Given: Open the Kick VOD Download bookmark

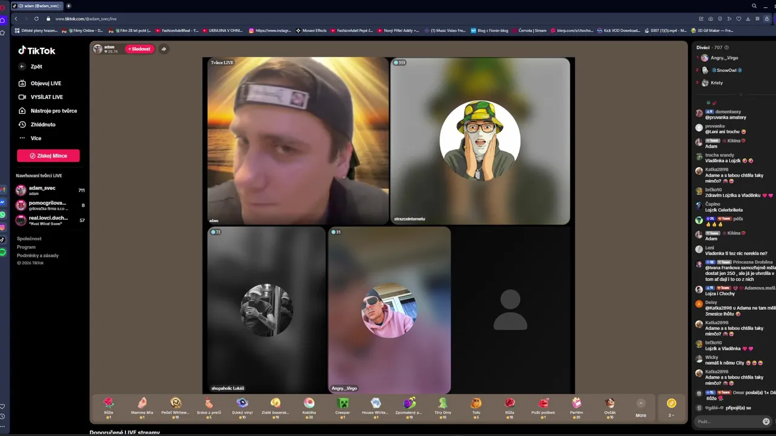Looking at the screenshot, I should pos(618,30).
